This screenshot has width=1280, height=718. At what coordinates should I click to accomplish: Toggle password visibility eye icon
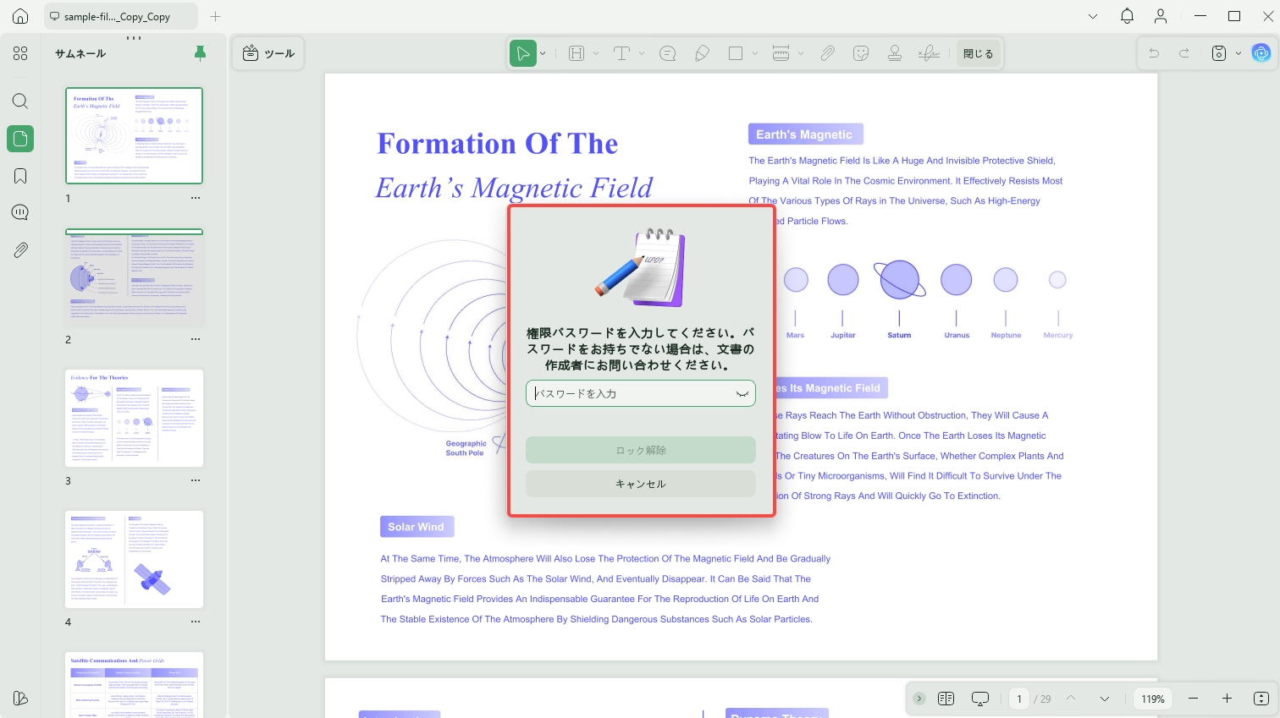(742, 393)
